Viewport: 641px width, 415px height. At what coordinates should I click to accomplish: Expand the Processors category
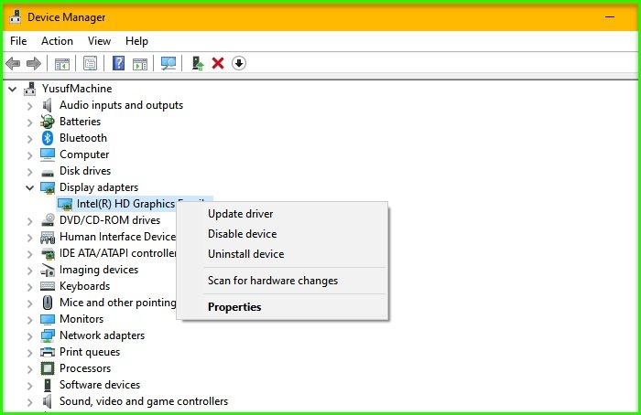point(30,369)
